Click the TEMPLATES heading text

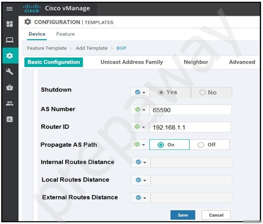(x=99, y=22)
